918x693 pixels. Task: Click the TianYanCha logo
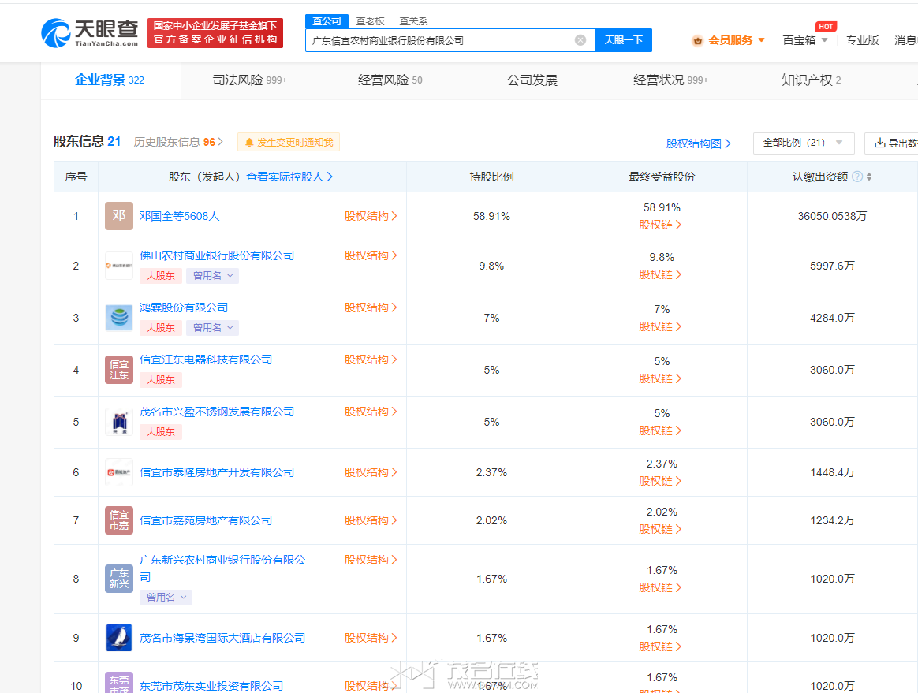click(x=89, y=32)
